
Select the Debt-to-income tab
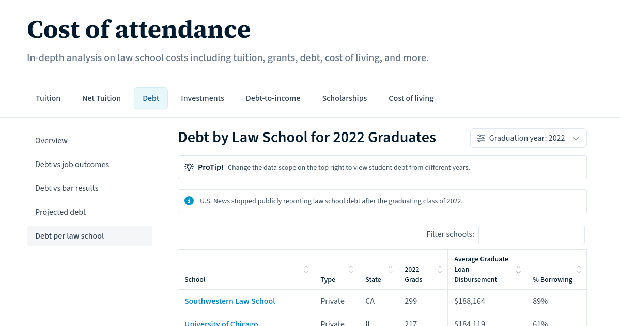273,98
